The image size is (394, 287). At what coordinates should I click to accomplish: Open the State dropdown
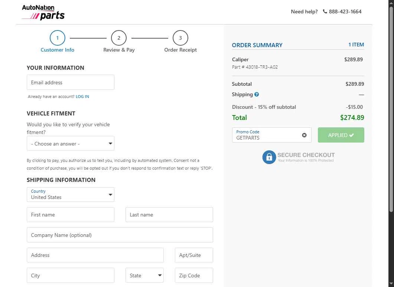(144, 275)
